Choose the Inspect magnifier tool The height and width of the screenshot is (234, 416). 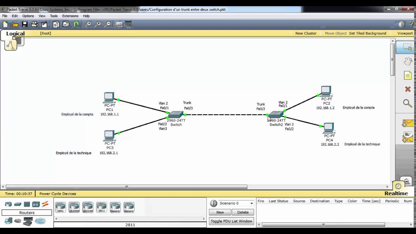tap(408, 103)
